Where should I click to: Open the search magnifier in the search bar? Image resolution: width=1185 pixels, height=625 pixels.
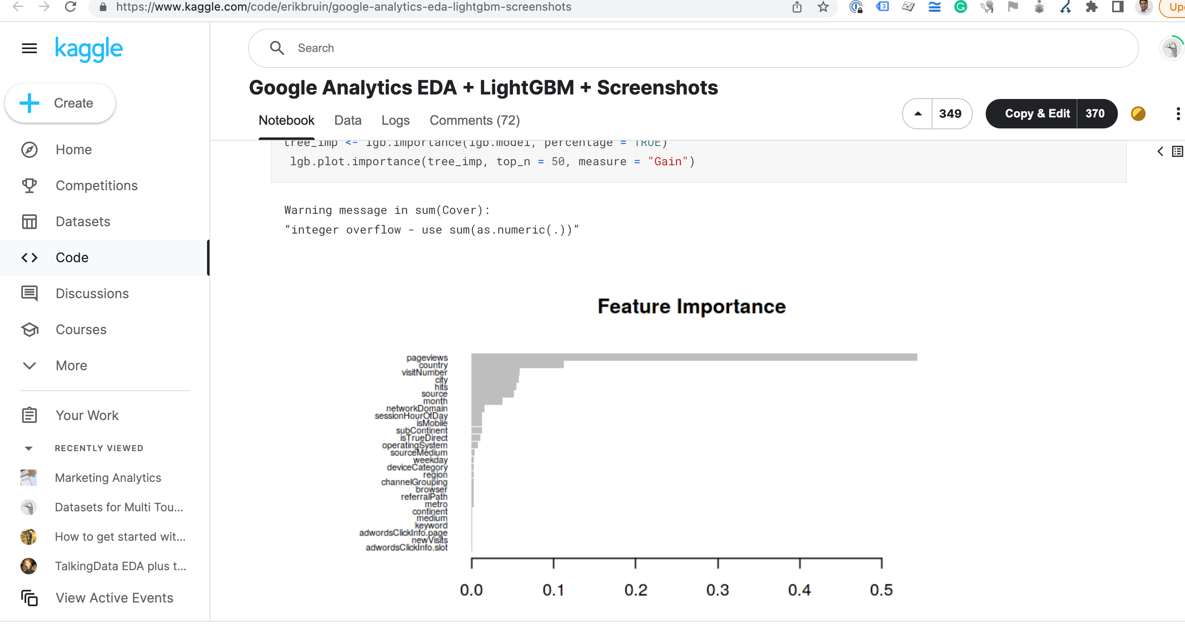tap(277, 48)
